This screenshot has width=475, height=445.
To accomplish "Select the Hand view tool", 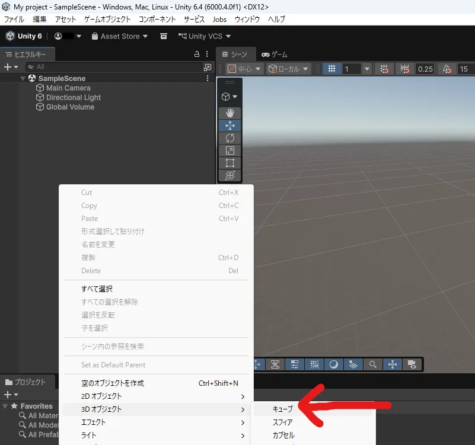I will (230, 113).
